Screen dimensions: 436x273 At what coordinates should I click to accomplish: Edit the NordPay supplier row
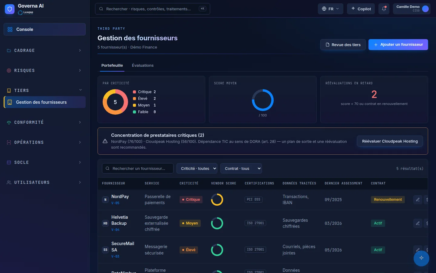point(418,200)
